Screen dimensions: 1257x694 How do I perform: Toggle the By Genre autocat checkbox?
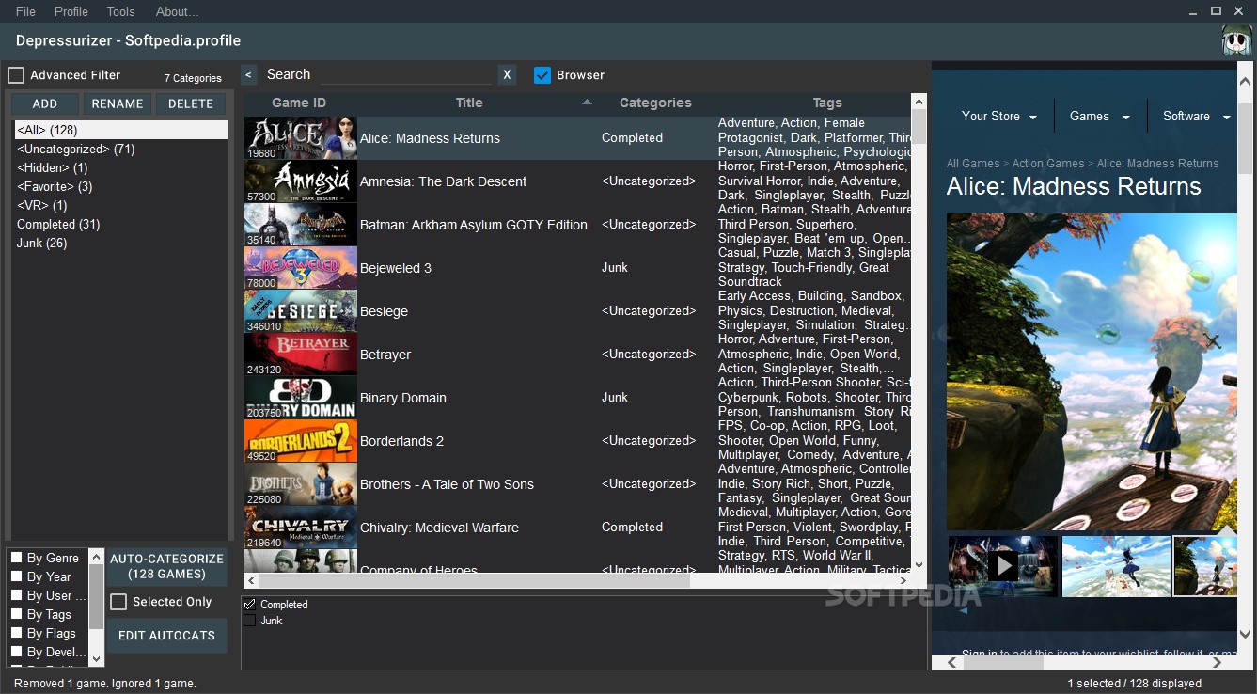[16, 558]
